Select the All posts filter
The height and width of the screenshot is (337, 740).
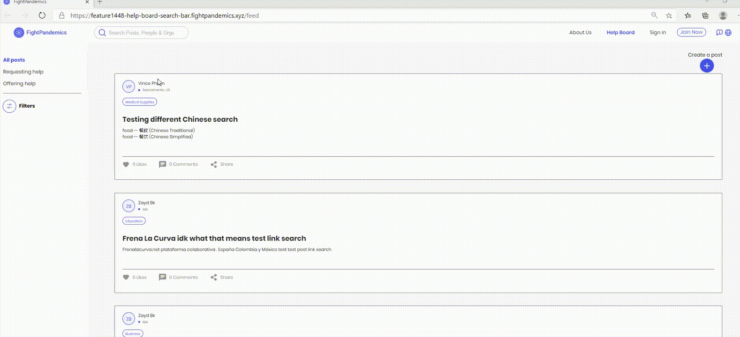14,60
